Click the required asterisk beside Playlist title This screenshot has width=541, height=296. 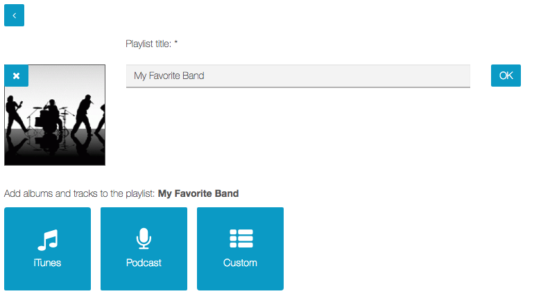point(176,44)
